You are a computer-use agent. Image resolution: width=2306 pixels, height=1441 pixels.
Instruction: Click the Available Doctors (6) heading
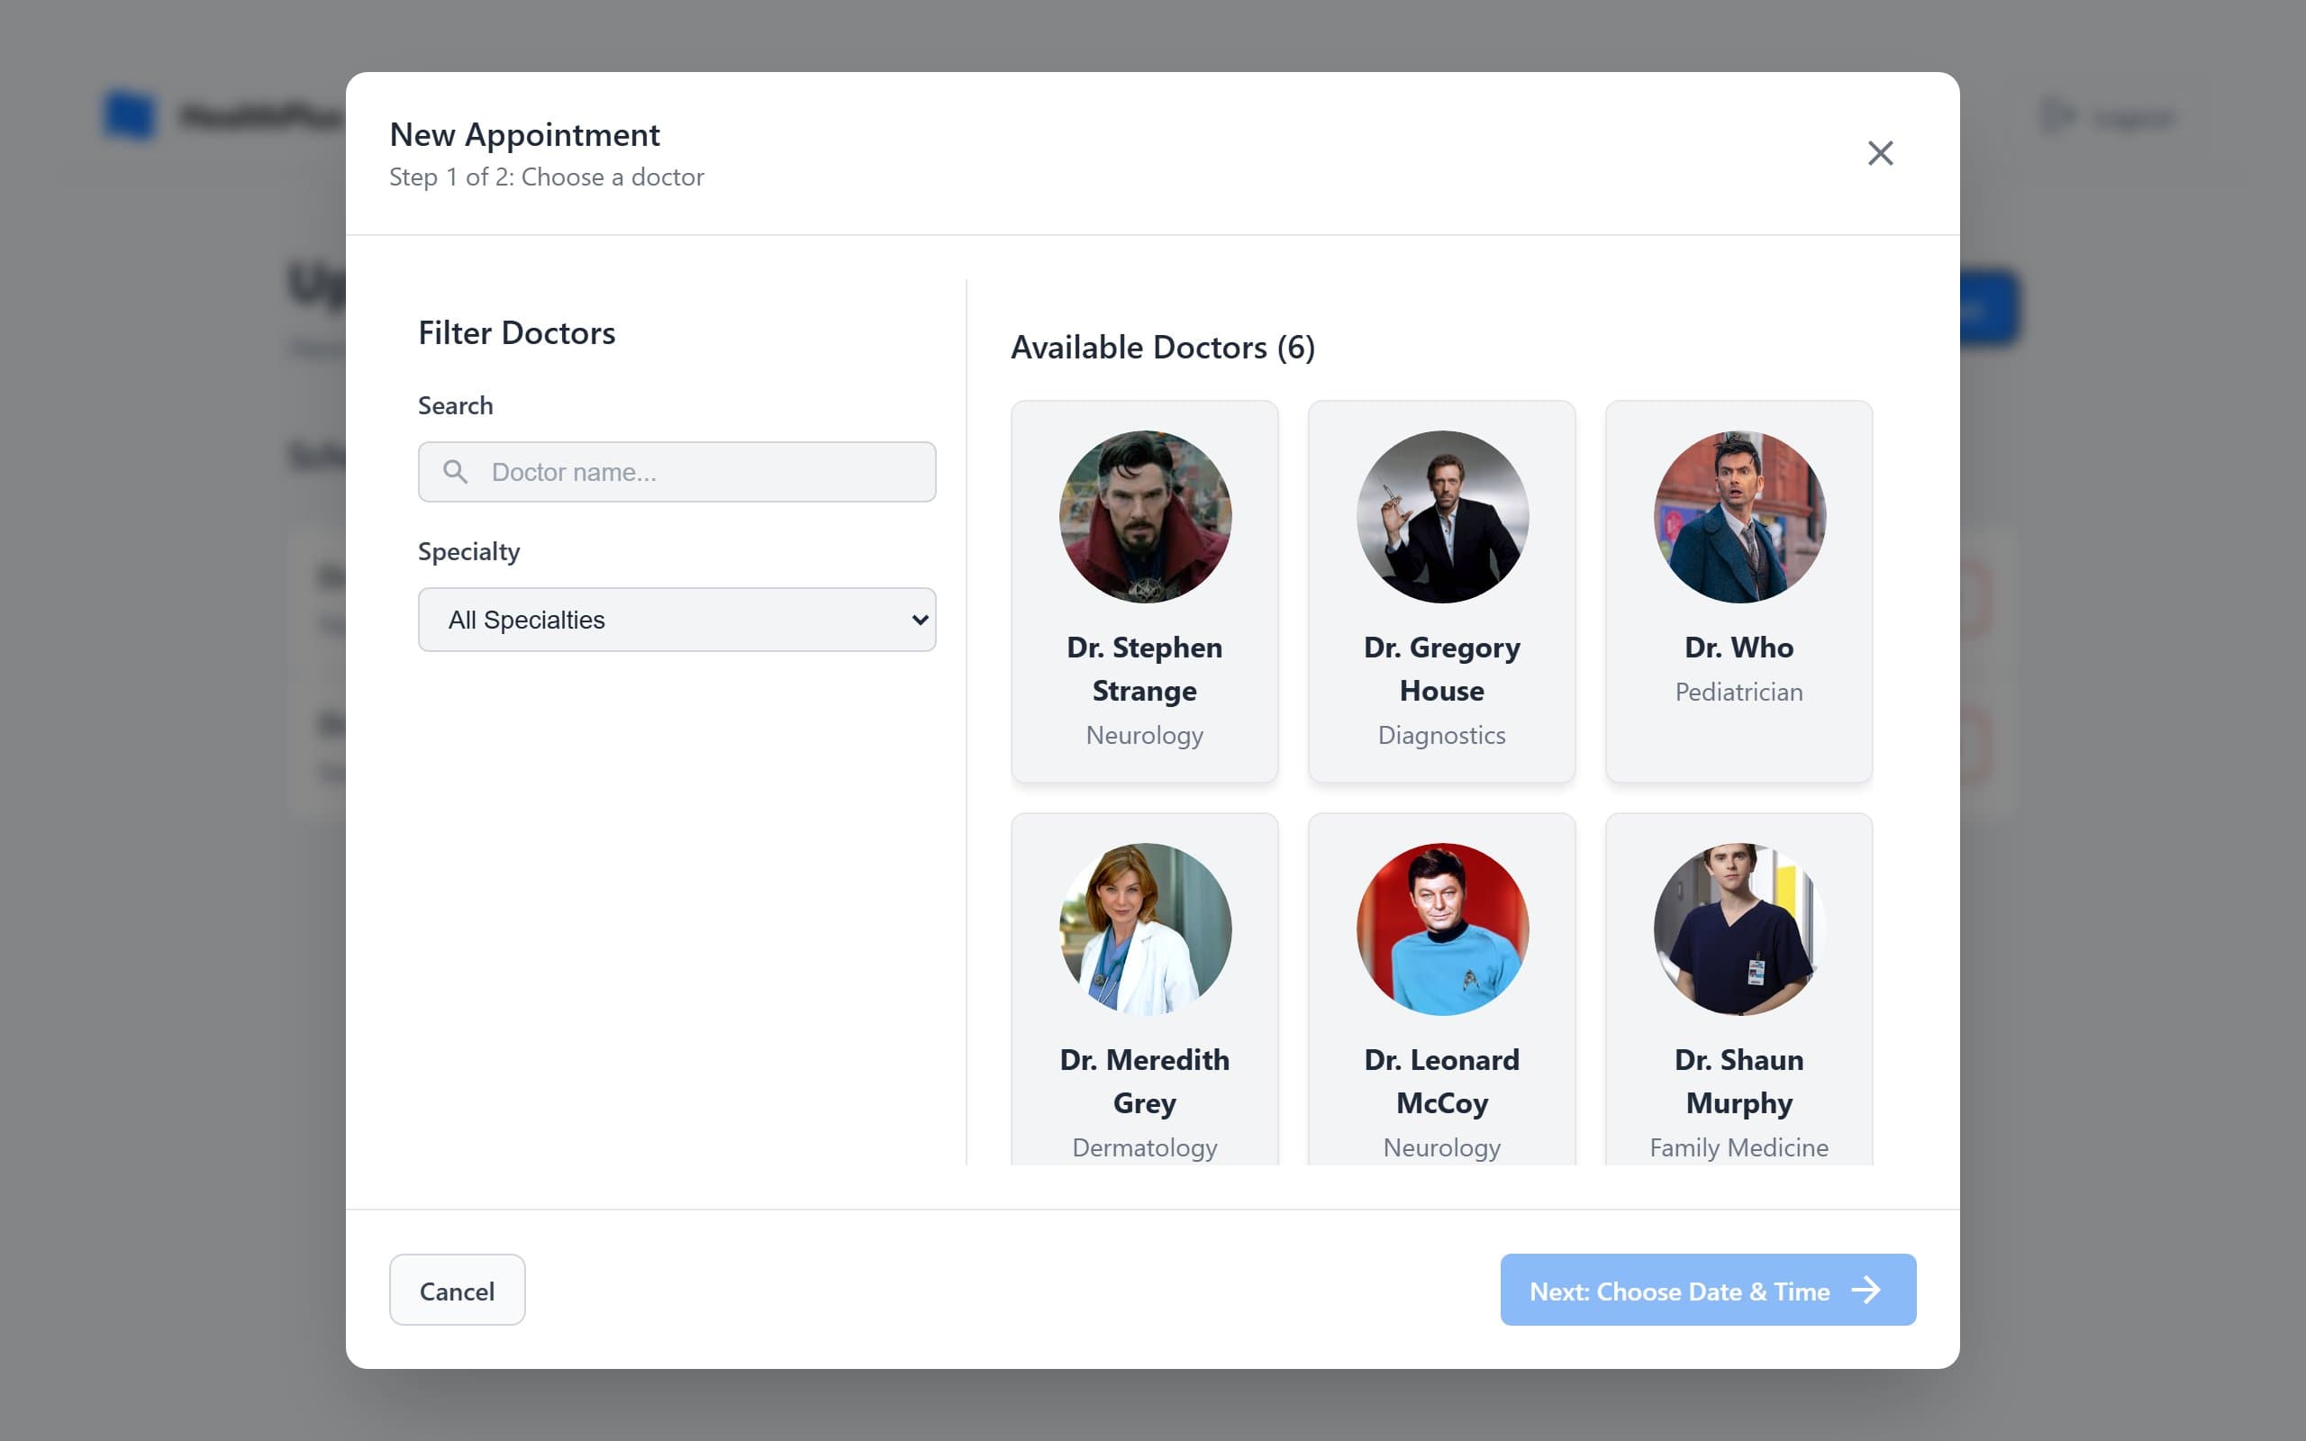[x=1163, y=347]
